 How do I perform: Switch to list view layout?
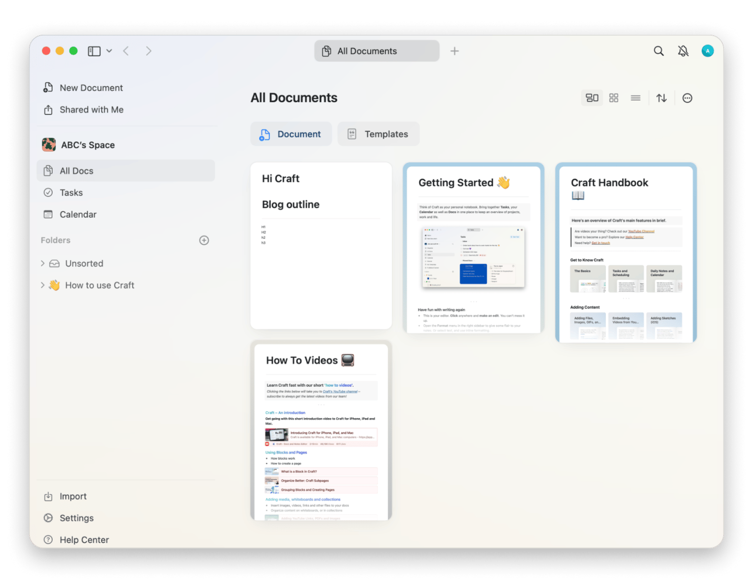[635, 98]
